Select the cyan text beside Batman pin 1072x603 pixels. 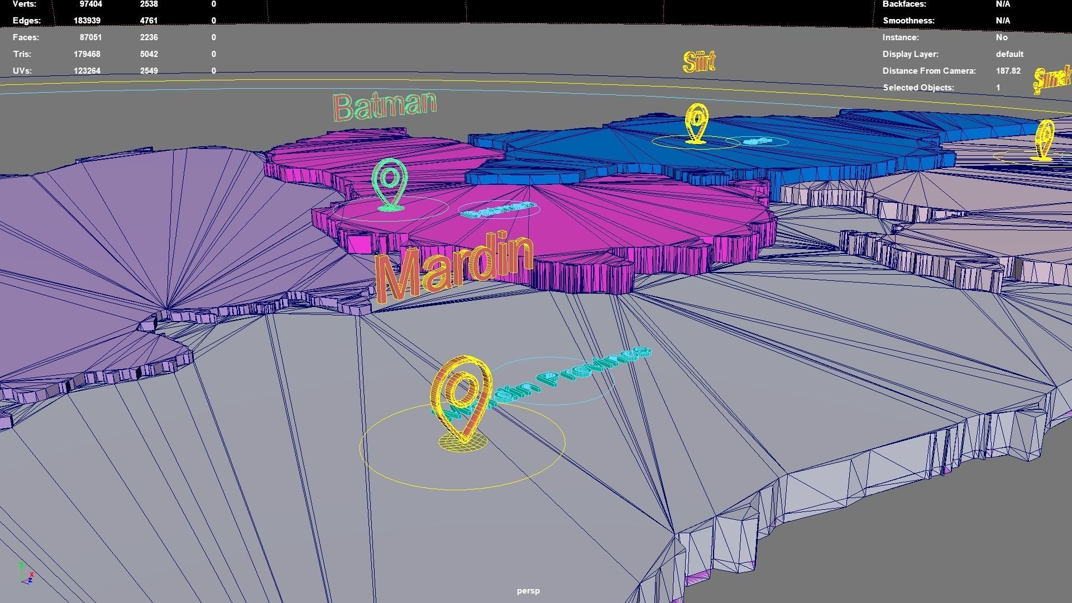tap(498, 210)
